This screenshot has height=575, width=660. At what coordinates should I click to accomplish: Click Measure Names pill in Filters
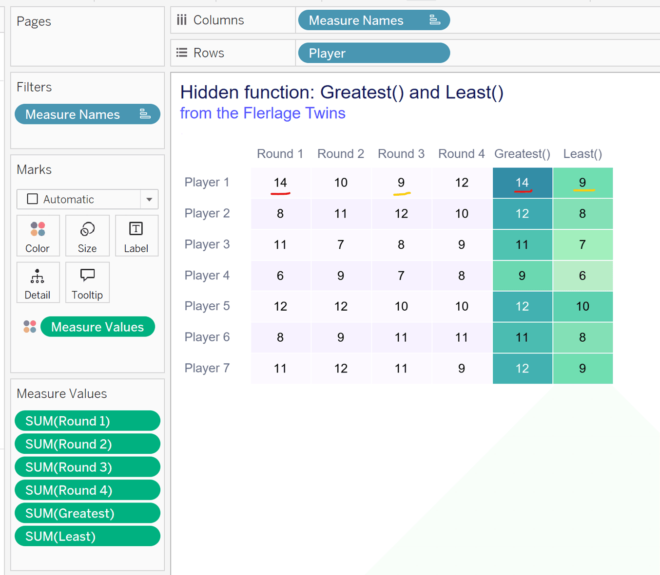pyautogui.click(x=87, y=114)
